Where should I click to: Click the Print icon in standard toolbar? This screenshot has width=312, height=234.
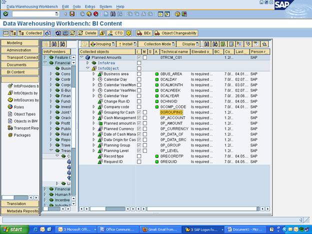point(106,14)
